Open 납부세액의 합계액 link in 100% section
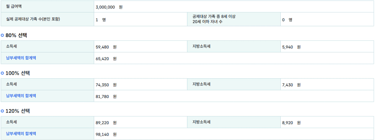This screenshot has width=375, height=140. 21,96
